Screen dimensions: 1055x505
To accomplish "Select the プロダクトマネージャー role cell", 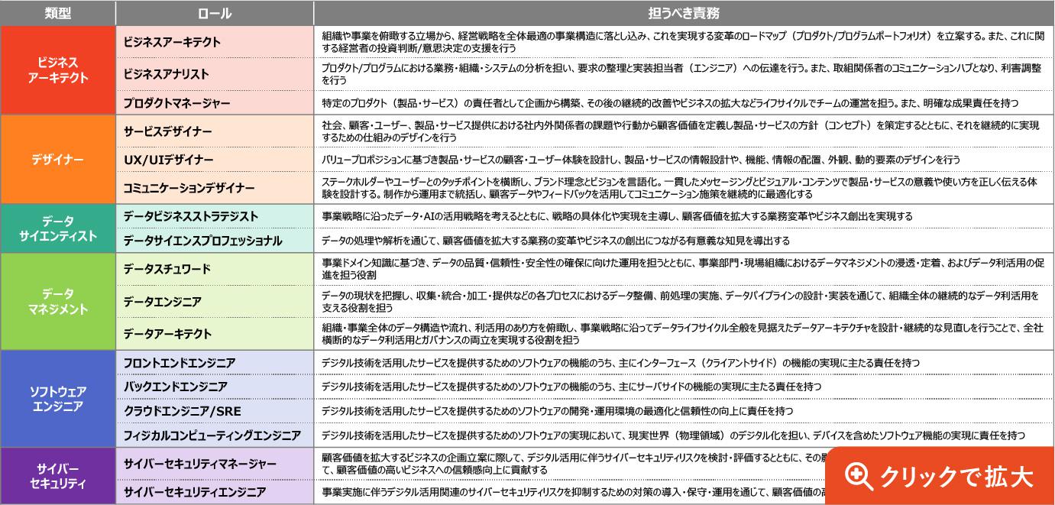I will [x=214, y=102].
